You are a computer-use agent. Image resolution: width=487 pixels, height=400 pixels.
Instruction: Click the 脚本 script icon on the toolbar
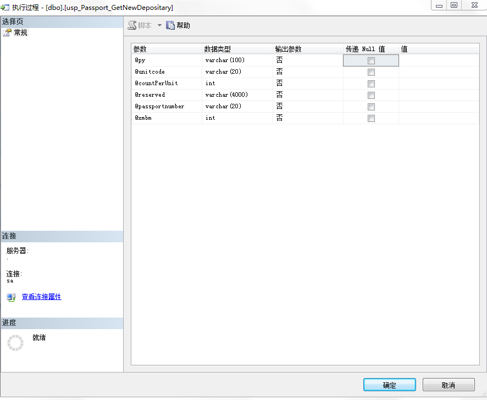click(x=131, y=25)
